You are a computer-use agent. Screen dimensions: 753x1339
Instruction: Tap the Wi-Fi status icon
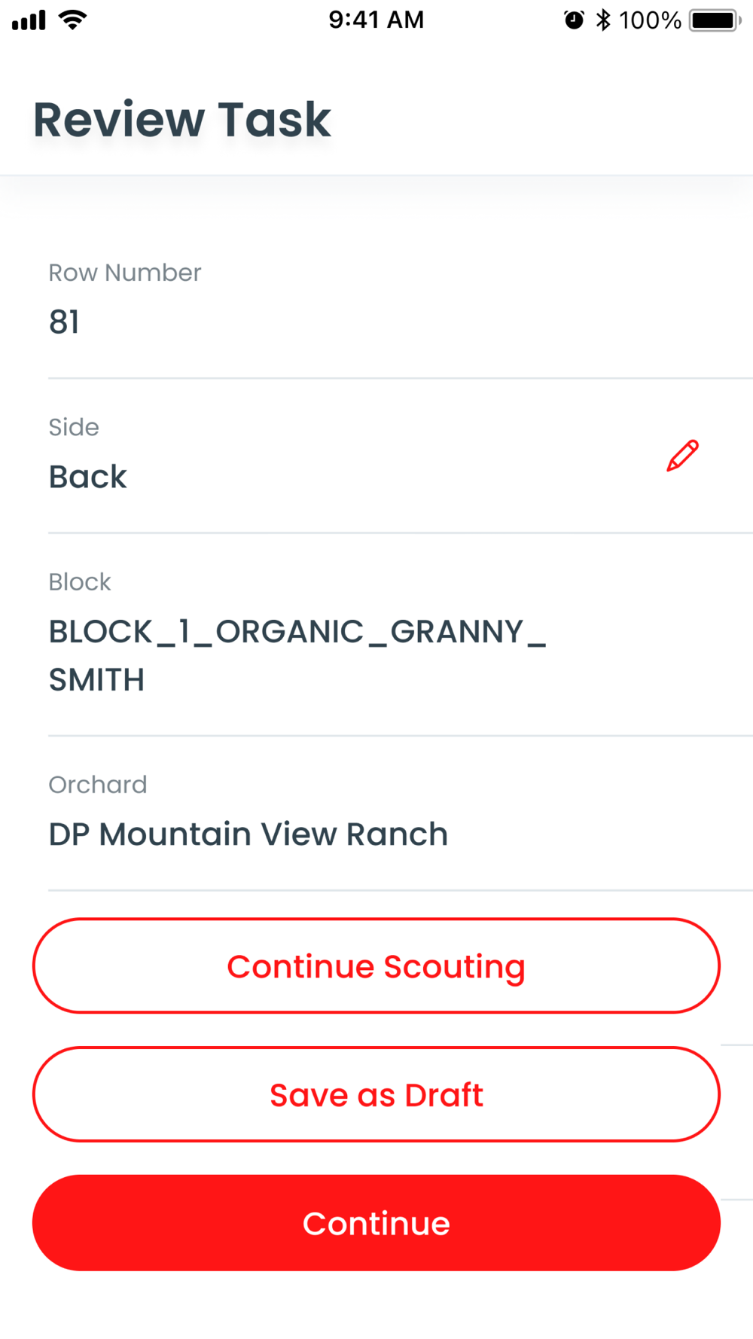tap(72, 20)
